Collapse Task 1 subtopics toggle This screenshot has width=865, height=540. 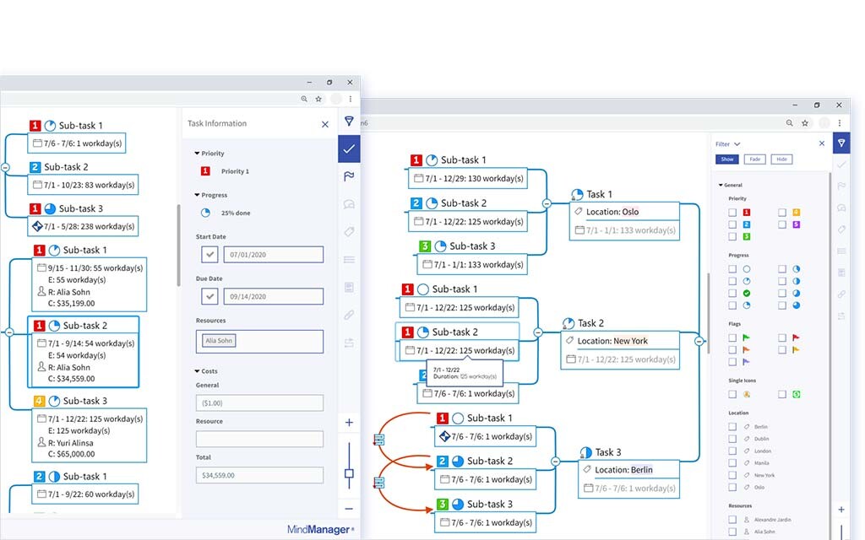[x=547, y=203]
